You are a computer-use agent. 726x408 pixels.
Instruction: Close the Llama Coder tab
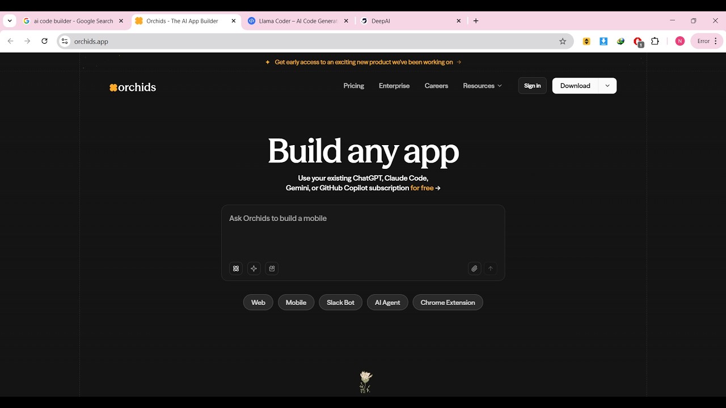(x=346, y=21)
